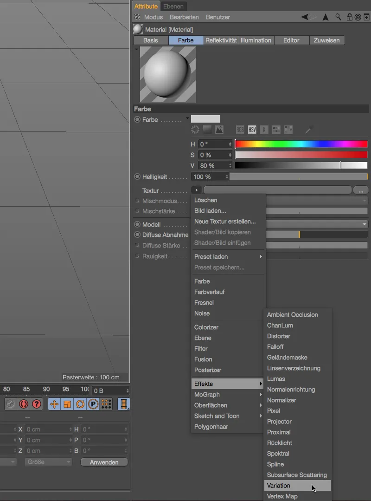Toggle point level animation dots icon
The width and height of the screenshot is (371, 501).
(106, 404)
